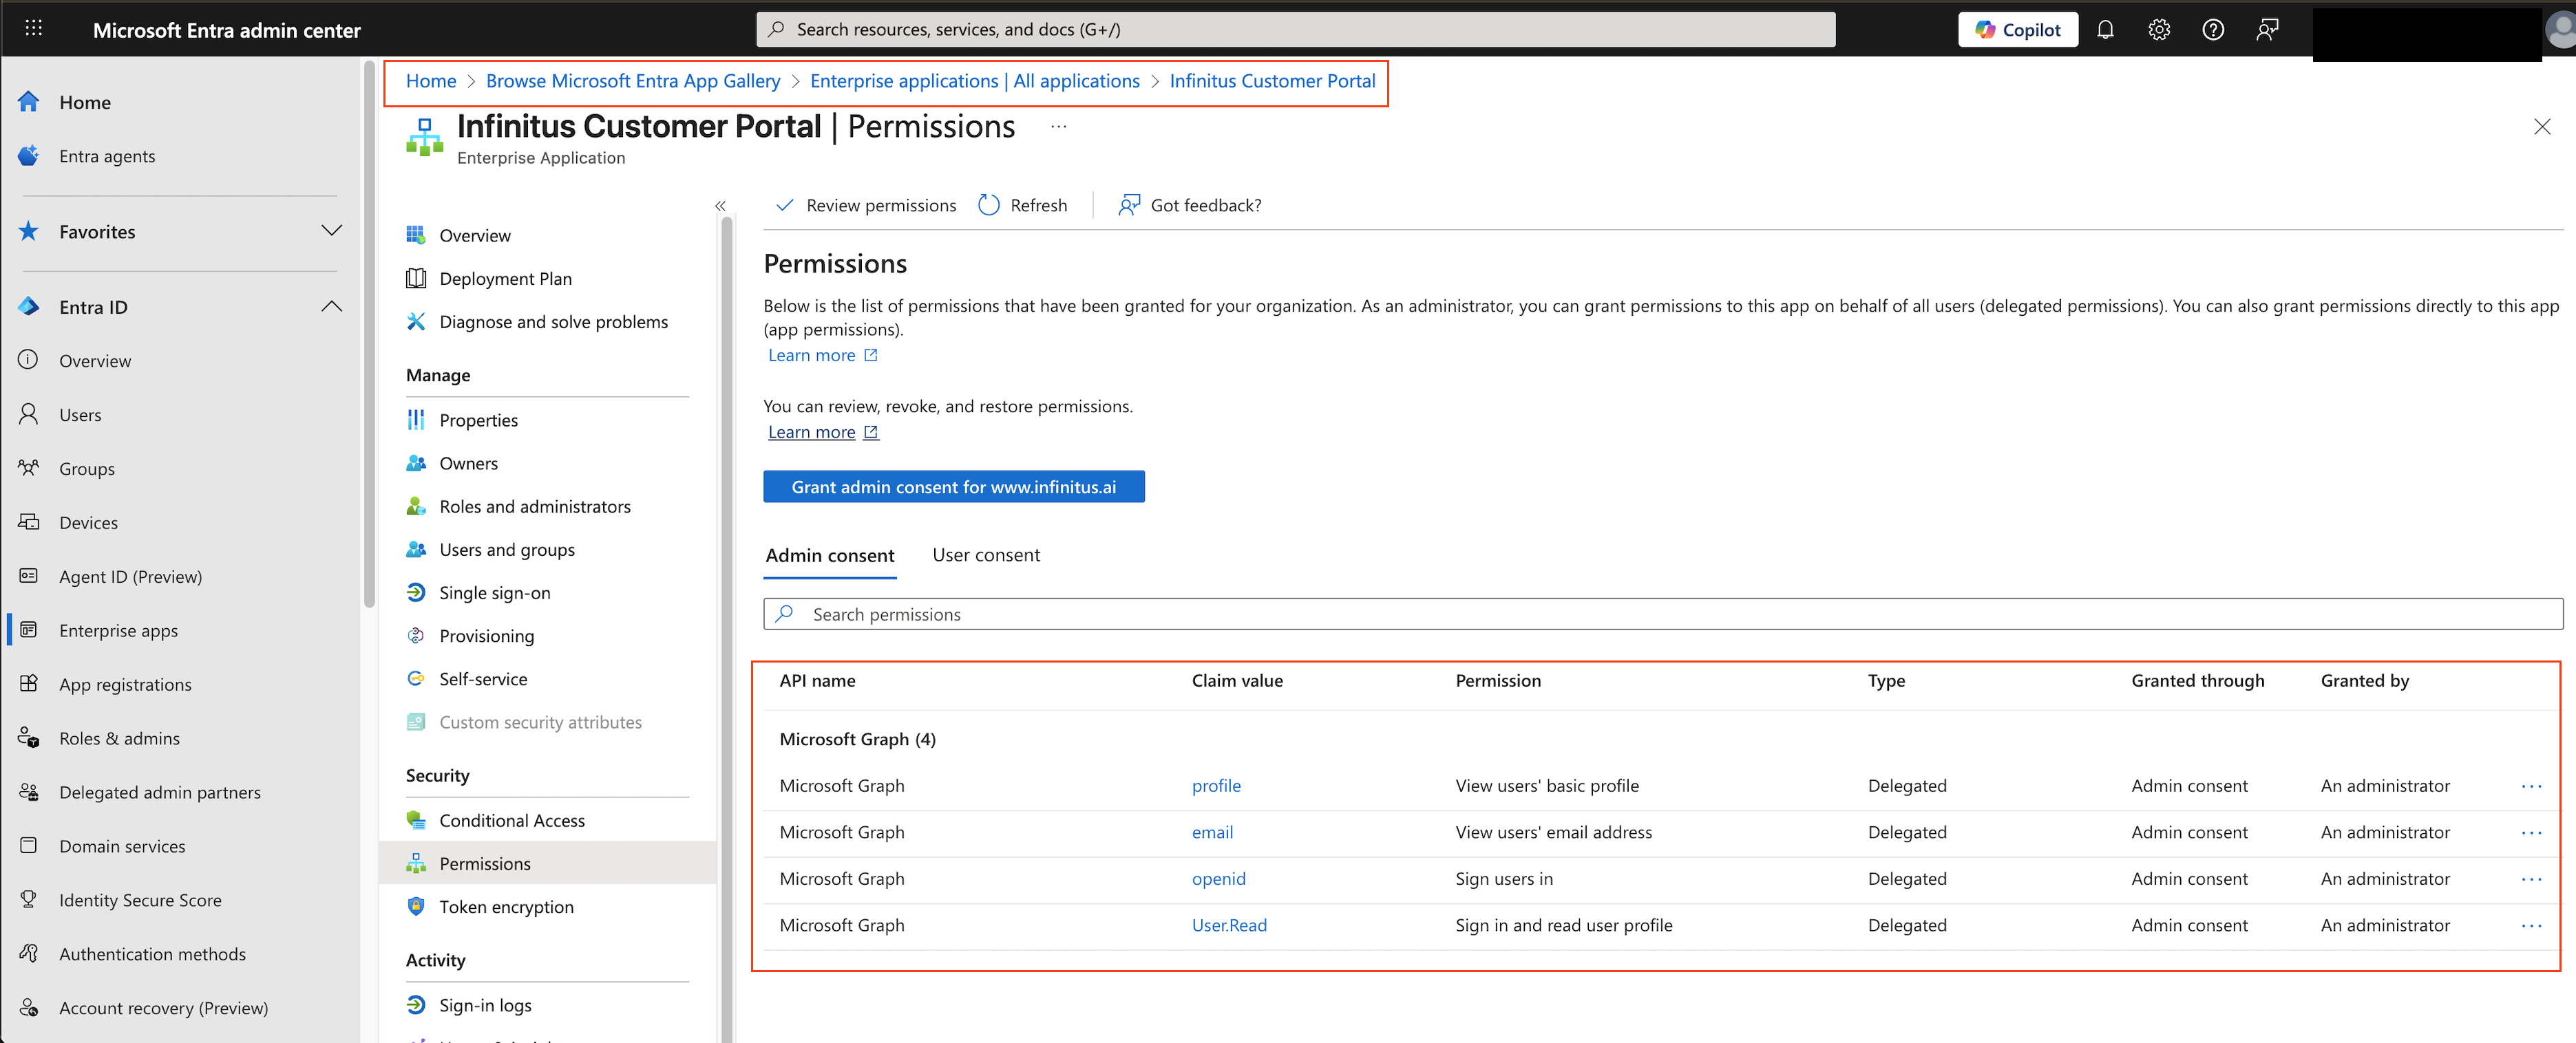Click the Delegated admin partners icon
Viewport: 2576px width, 1043px height.
click(x=29, y=793)
